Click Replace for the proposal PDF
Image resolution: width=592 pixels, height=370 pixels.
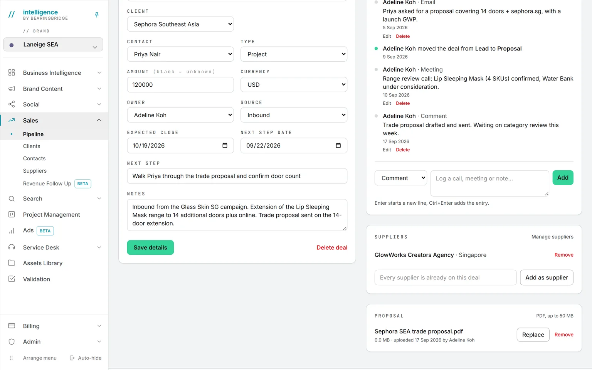[533, 335]
